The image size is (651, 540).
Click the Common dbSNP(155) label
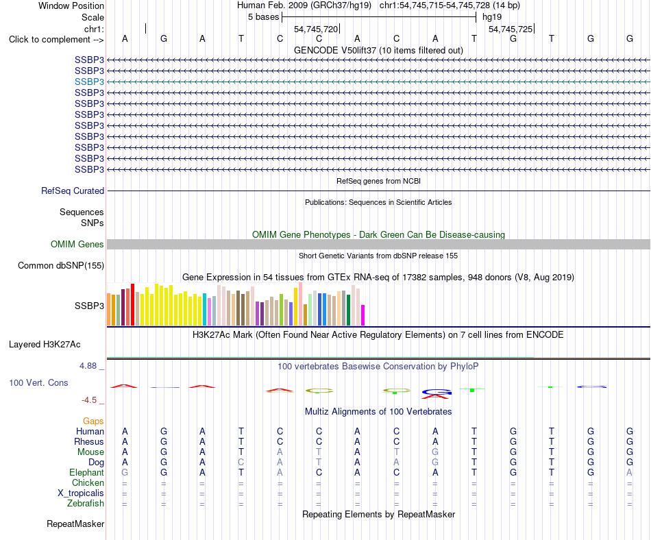61,266
